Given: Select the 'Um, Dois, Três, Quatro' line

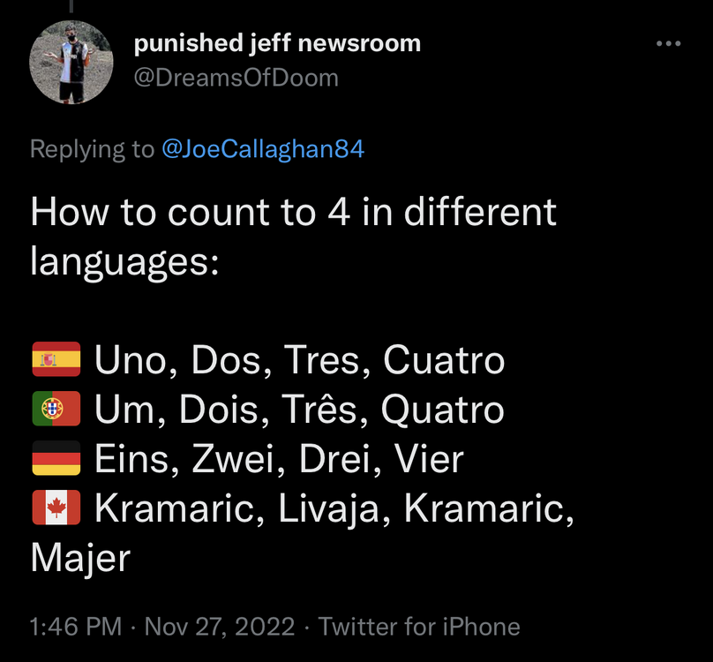Looking at the screenshot, I should click(x=299, y=410).
